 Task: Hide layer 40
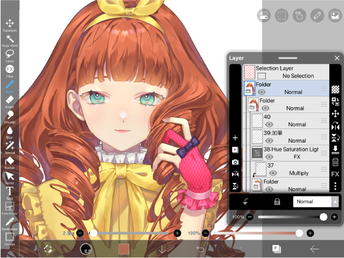tap(269, 124)
